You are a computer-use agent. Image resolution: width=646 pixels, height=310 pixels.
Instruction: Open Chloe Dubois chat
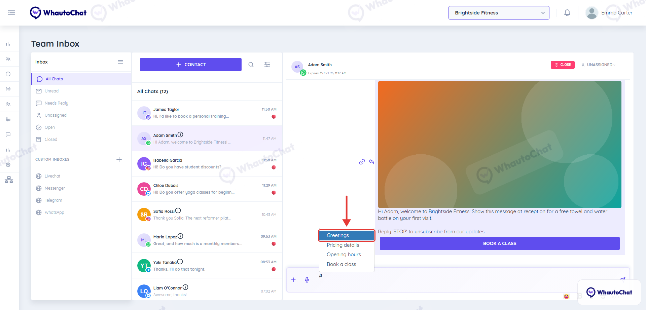(x=207, y=189)
